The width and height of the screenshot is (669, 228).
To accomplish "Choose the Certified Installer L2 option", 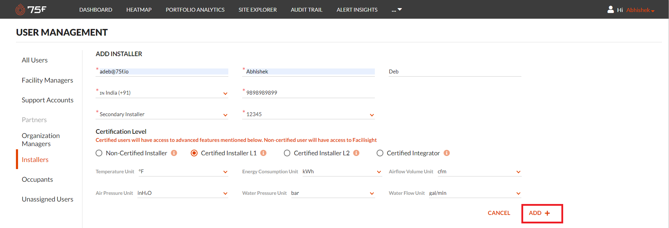I will coord(287,153).
